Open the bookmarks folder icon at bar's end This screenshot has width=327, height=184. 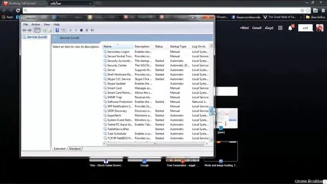click(x=308, y=17)
